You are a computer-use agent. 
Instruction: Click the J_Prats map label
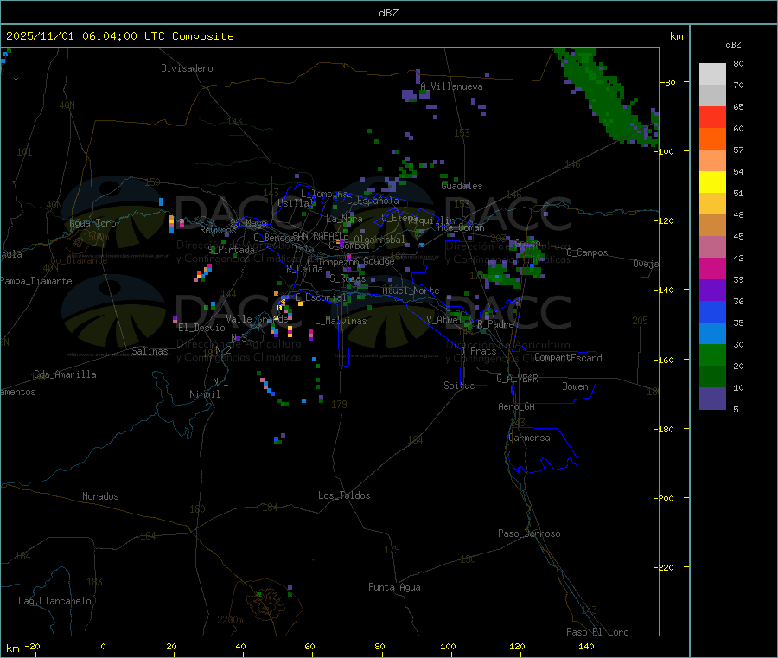(478, 351)
